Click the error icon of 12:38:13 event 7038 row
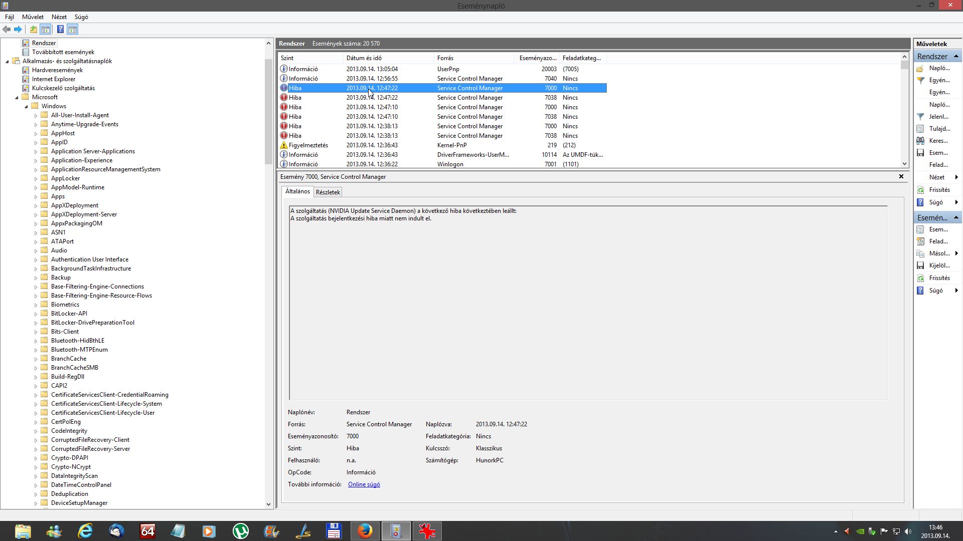This screenshot has width=963, height=541. [283, 136]
